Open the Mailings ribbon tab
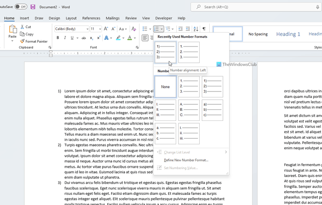This screenshot has width=322, height=205. click(113, 18)
